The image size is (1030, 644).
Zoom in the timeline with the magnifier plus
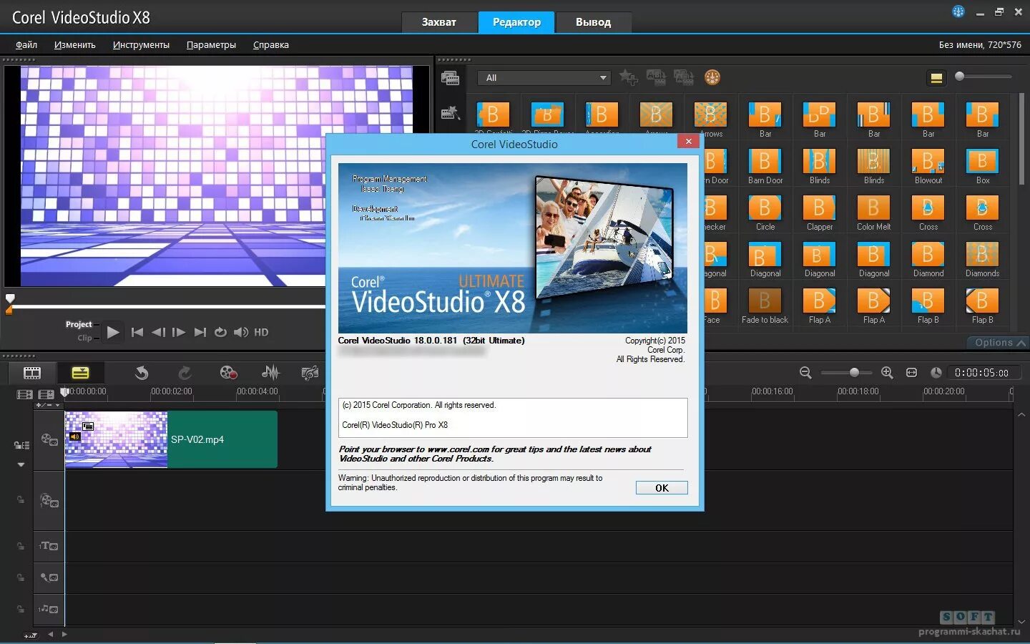coord(887,373)
